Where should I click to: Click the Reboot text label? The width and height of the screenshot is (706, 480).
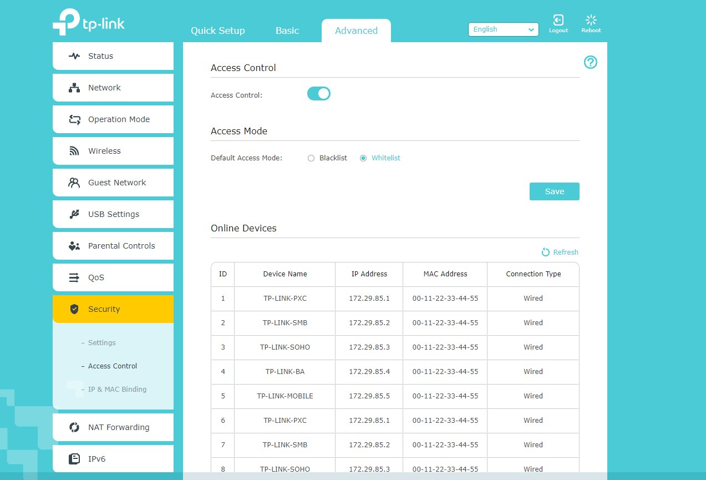[591, 31]
